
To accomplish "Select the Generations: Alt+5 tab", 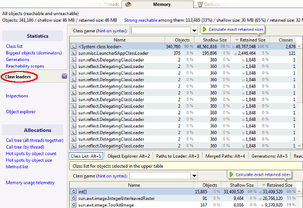I will [269, 156].
